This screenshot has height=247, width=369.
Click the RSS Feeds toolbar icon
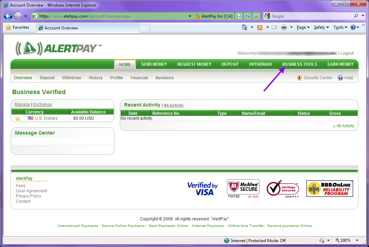[260, 28]
